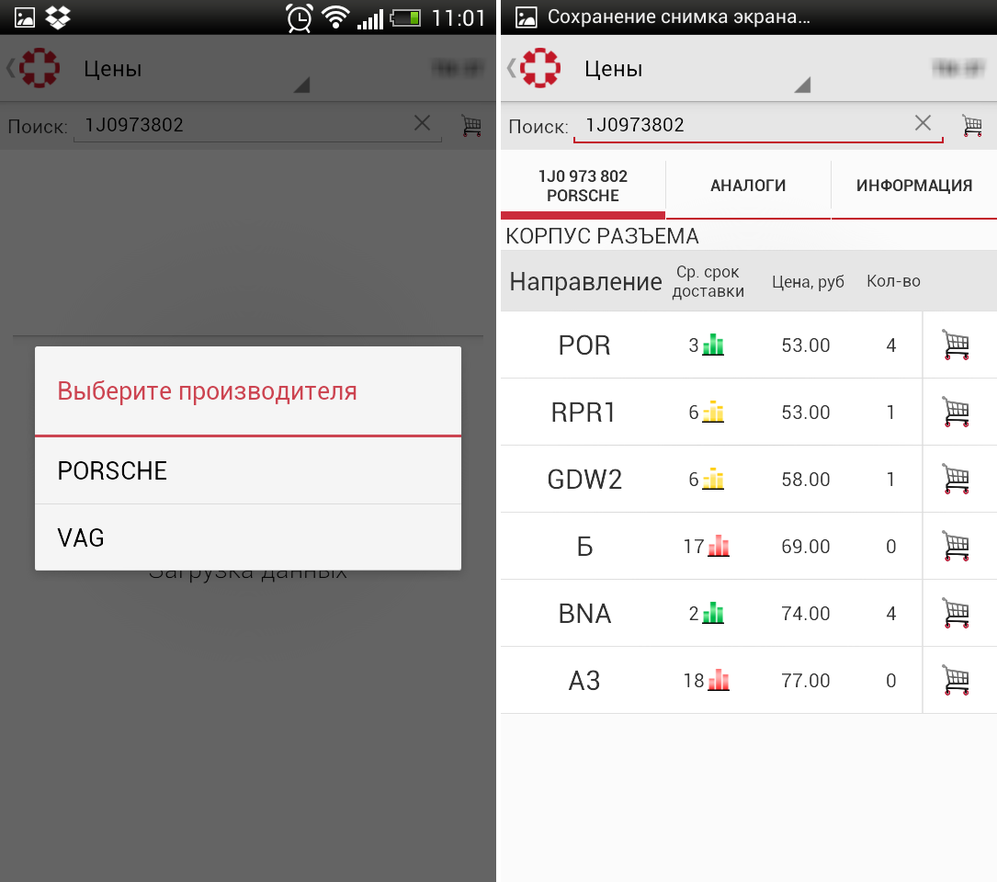Select the A3 direction cell
The height and width of the screenshot is (882, 997).
[584, 681]
